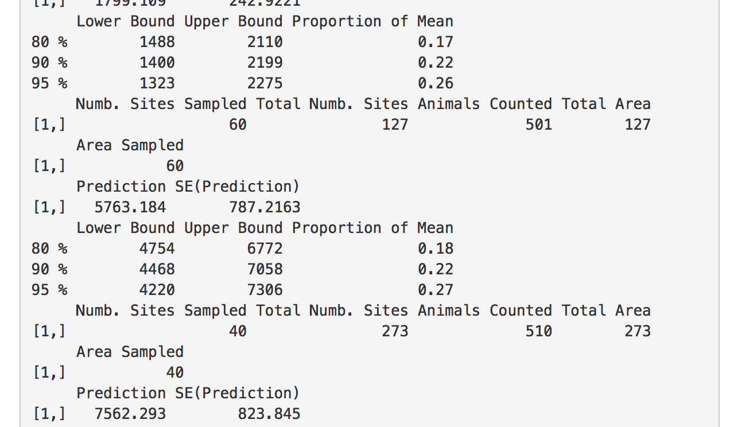Click the second Prediction SE(Prediction) header
The image size is (730, 427).
tap(188, 393)
